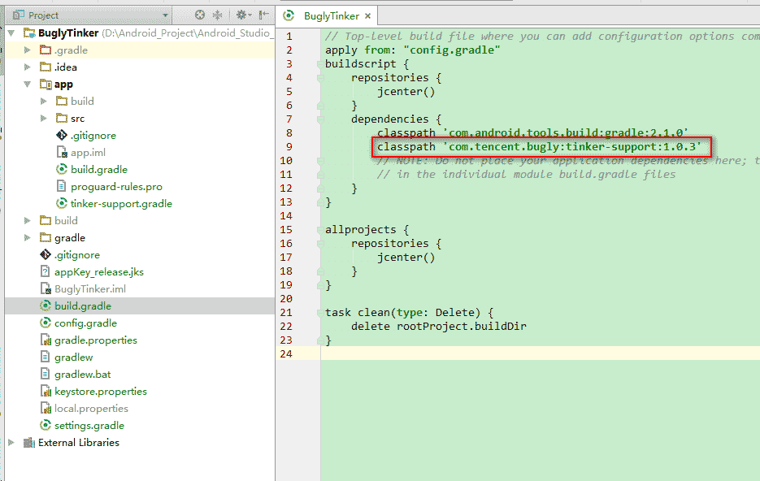Select the .gradle folder icon

(x=46, y=50)
